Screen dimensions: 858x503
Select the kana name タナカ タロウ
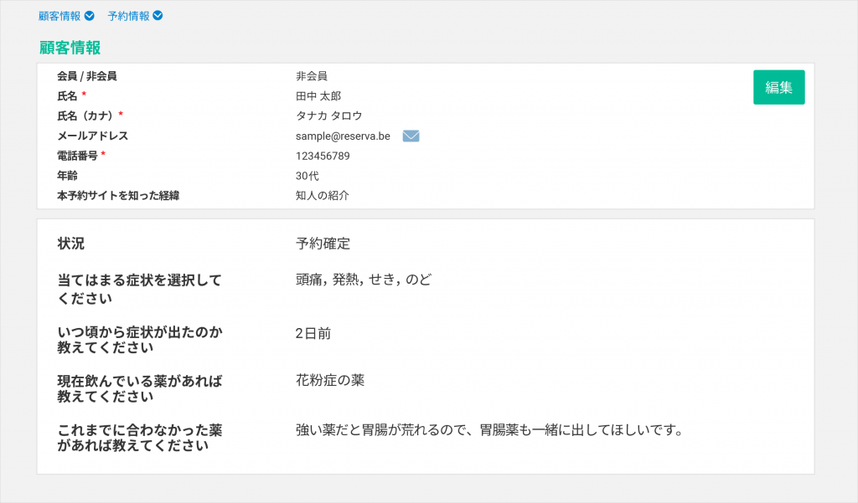tap(328, 115)
